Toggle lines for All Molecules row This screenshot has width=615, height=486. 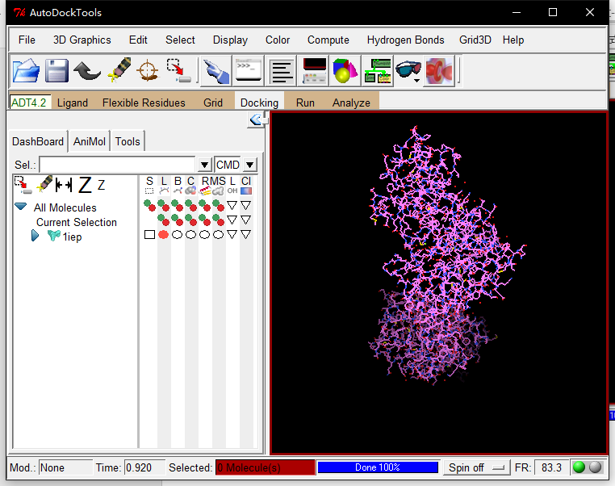point(164,206)
